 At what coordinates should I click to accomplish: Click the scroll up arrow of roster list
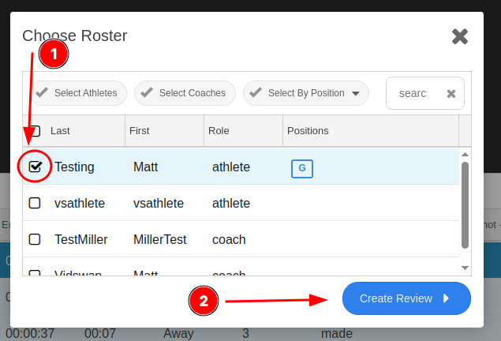click(465, 155)
